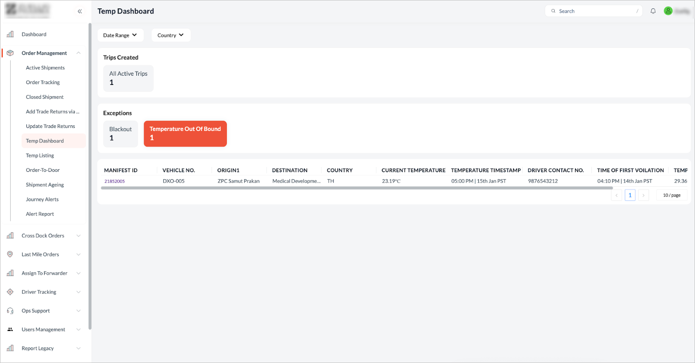Open Shipment Ageing page
Screen dimensions: 695x363
45,185
